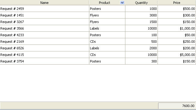Select the Request # 4115 name cell
The image size is (196, 110).
pos(44,55)
